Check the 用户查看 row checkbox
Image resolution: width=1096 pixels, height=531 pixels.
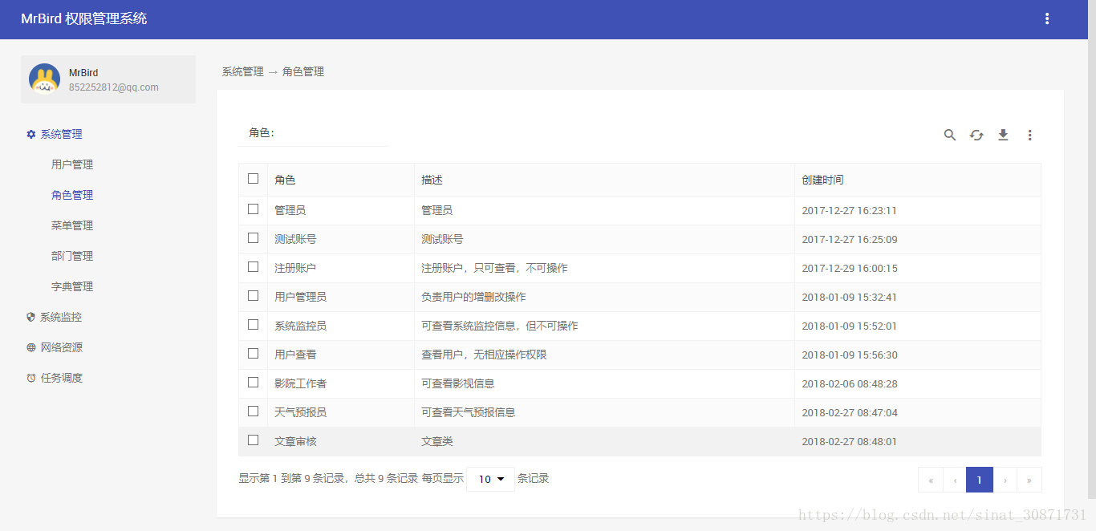[254, 353]
